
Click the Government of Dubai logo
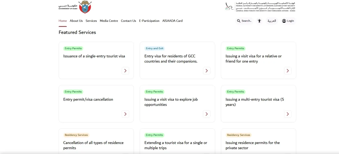(x=75, y=7)
